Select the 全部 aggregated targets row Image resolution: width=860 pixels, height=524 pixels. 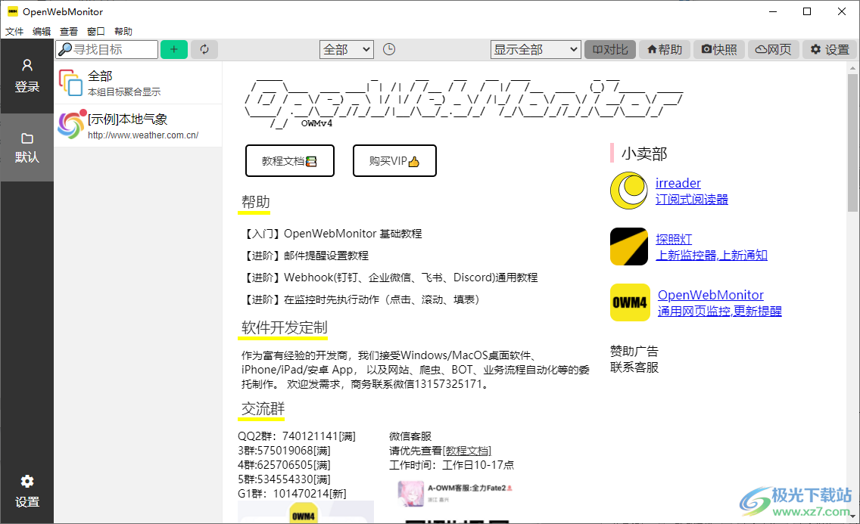[139, 82]
